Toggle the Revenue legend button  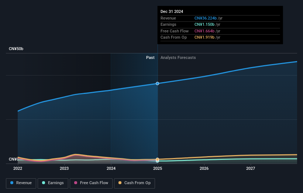click(x=21, y=183)
